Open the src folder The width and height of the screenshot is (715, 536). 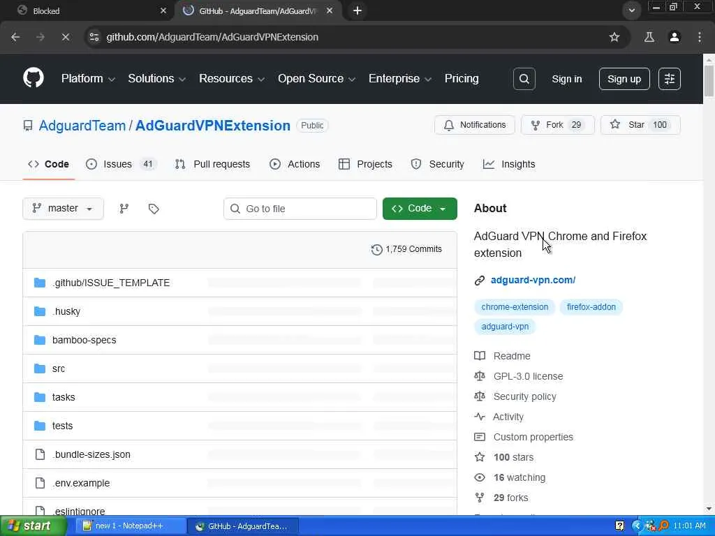pyautogui.click(x=59, y=368)
